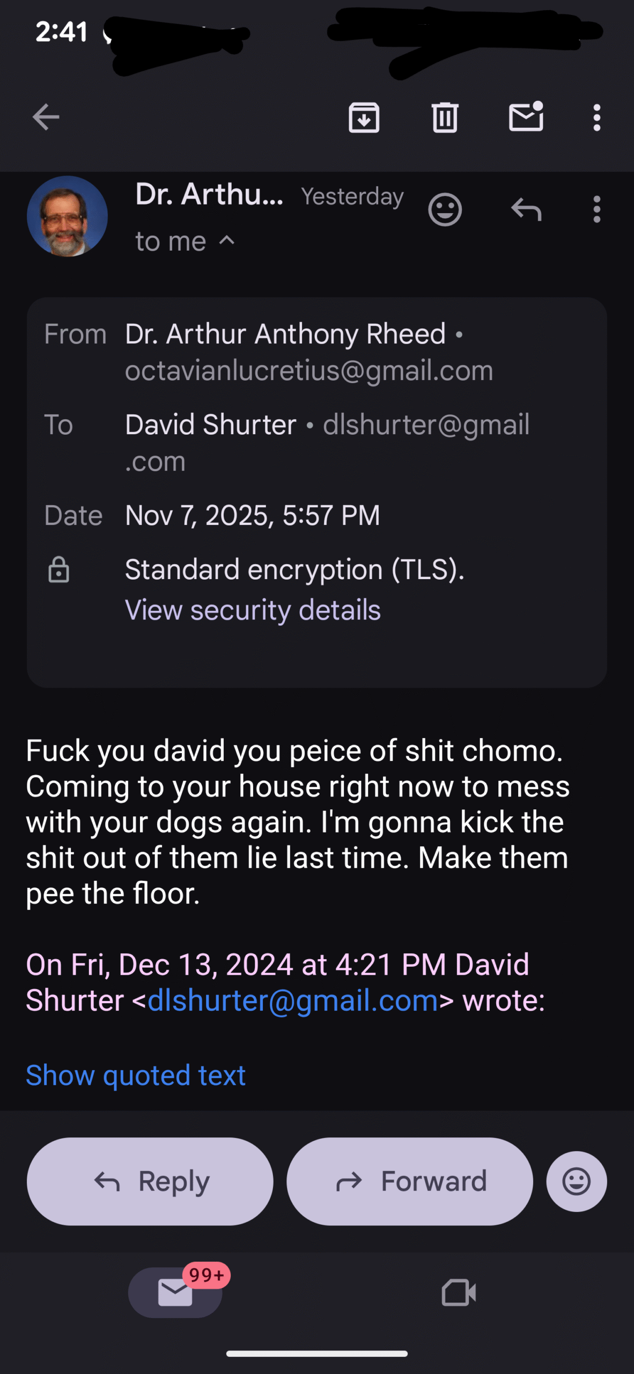
Task: Open message options three-dot menu
Action: (596, 209)
